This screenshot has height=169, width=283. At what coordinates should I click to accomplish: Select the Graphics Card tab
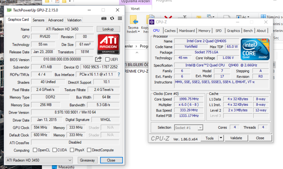18,20
